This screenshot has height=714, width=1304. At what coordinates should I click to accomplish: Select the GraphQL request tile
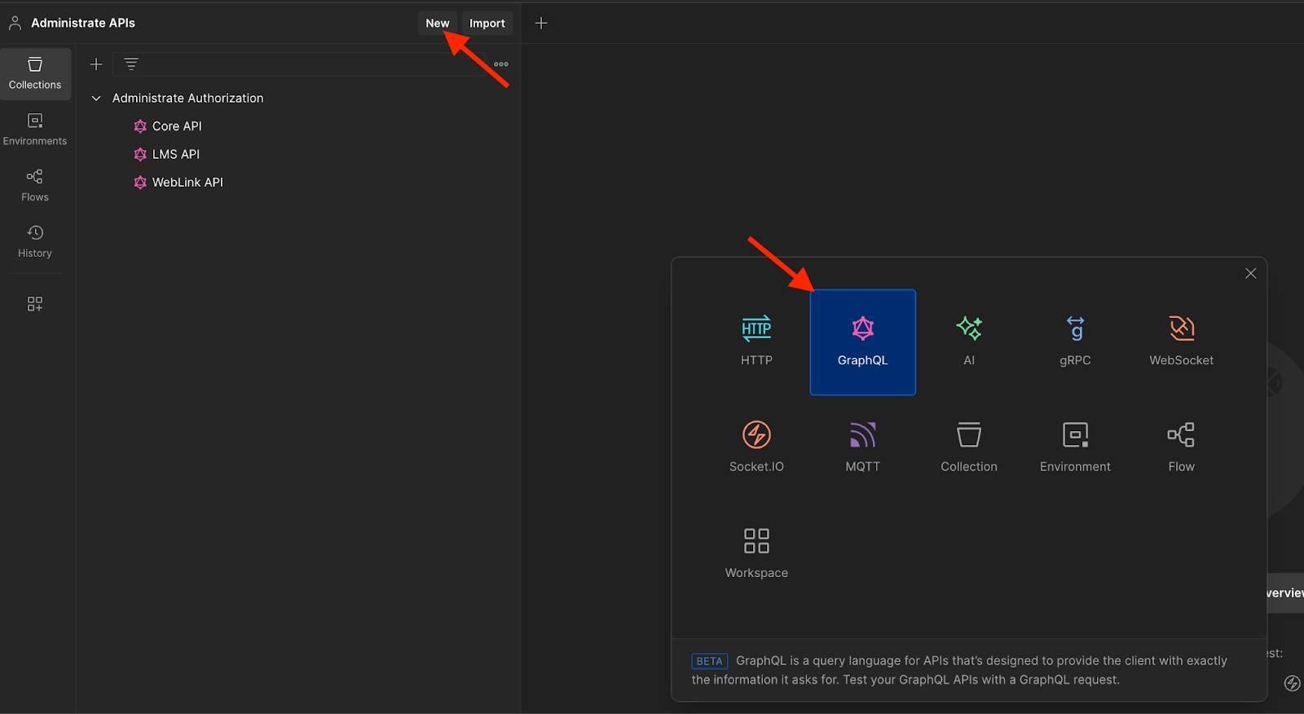pyautogui.click(x=863, y=342)
